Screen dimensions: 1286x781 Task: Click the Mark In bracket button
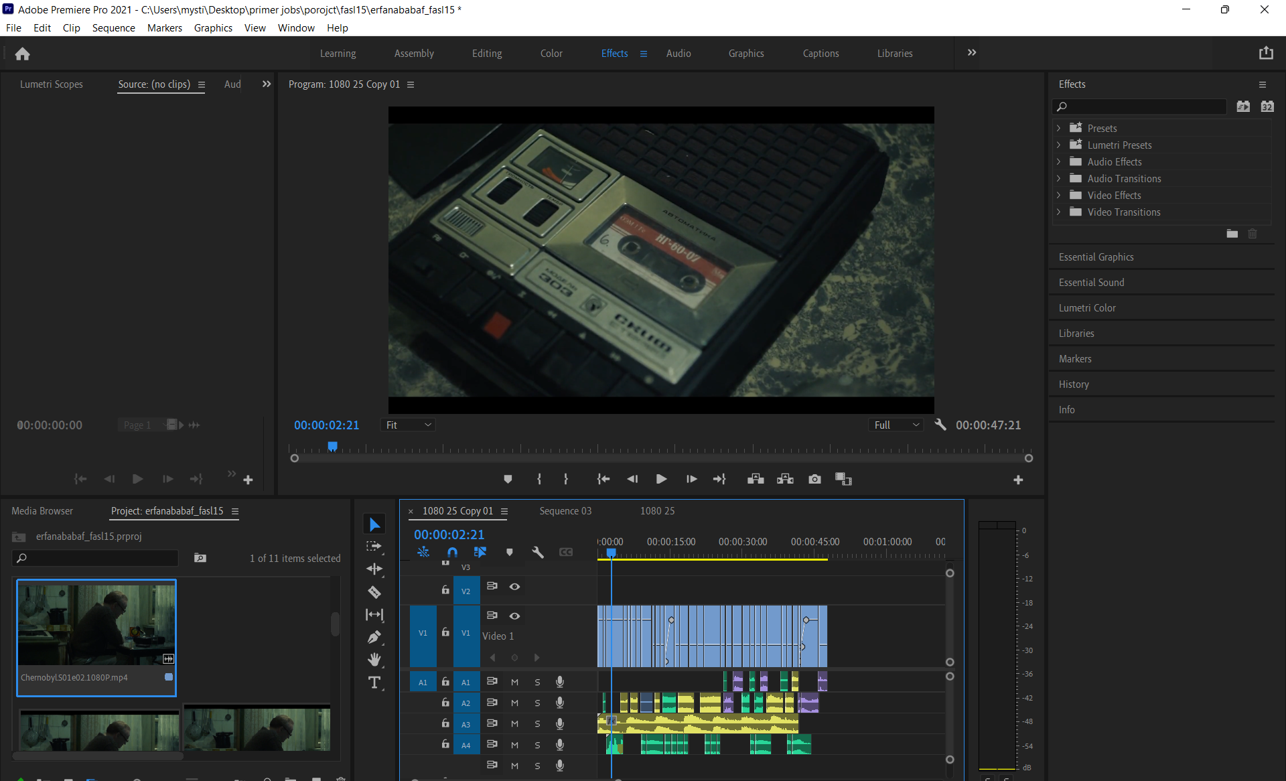[539, 479]
